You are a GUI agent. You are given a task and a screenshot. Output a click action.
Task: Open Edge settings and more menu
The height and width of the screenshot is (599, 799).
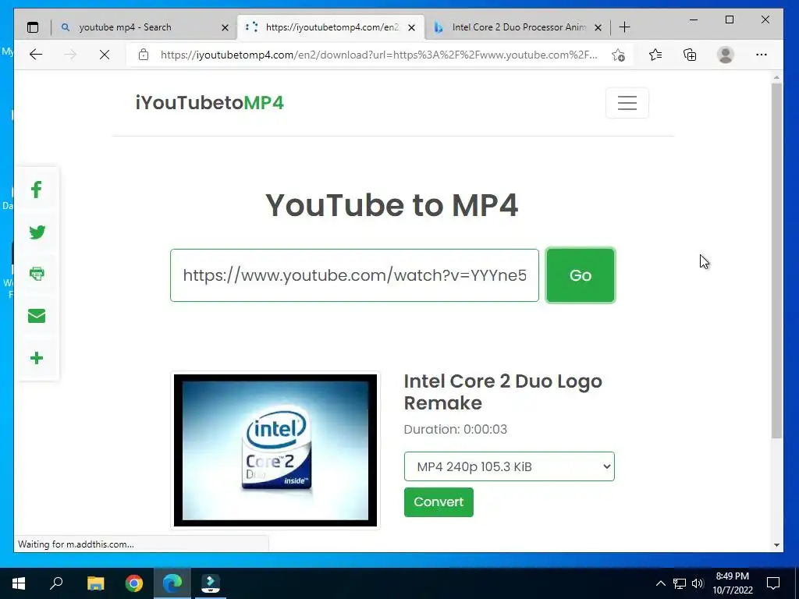(762, 55)
